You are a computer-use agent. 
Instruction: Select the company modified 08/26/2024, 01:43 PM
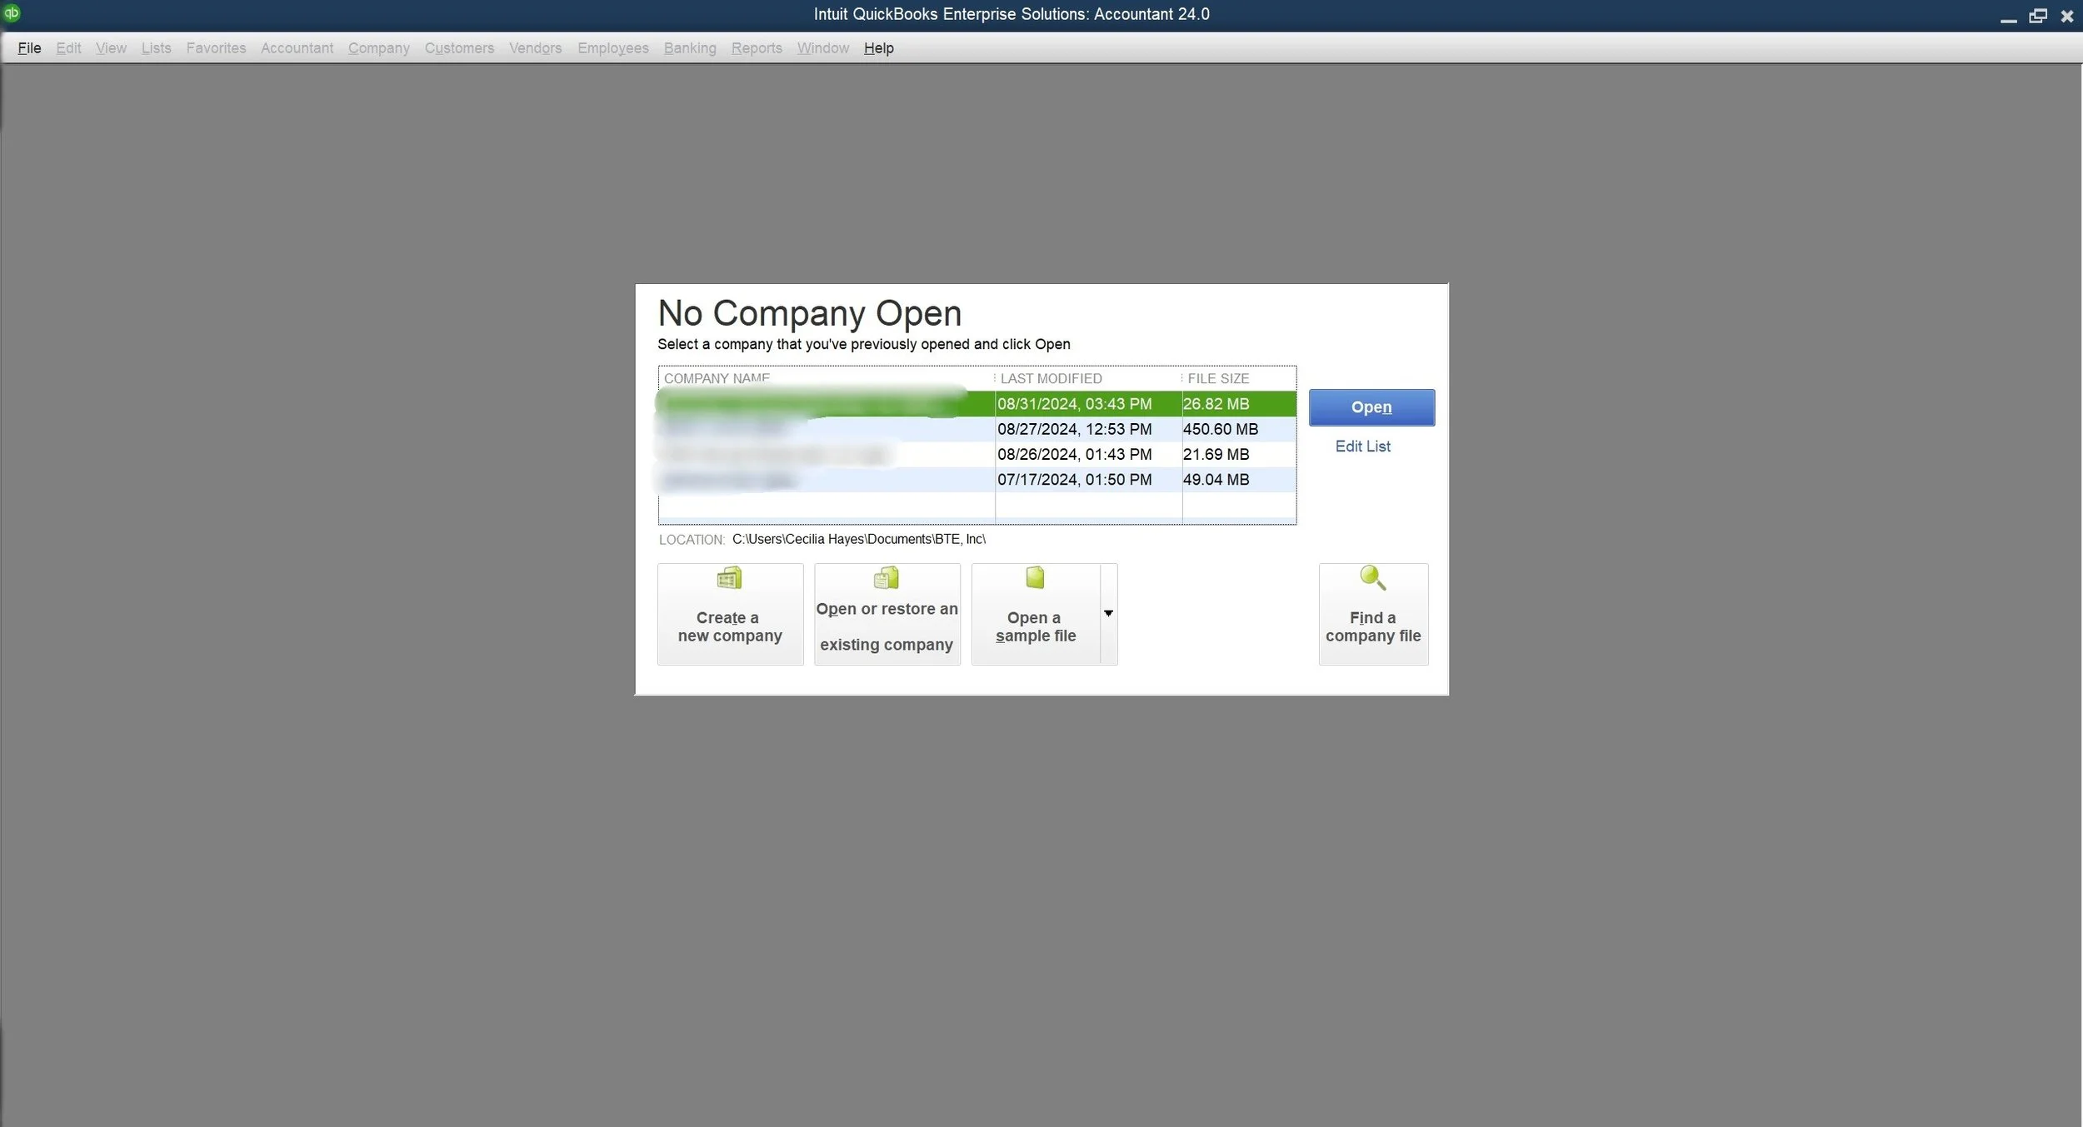[x=977, y=454]
